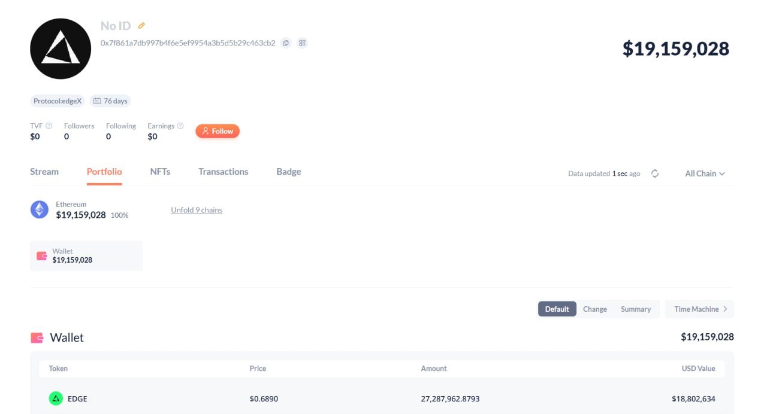Click the EDGE token name

point(77,398)
